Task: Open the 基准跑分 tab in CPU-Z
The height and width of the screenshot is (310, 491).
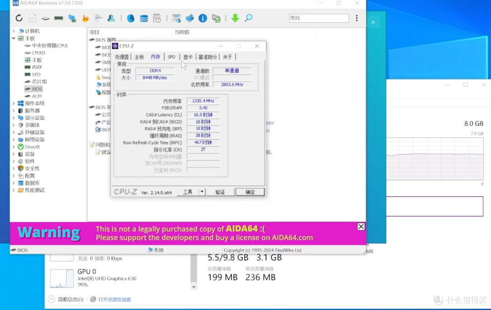Action: coord(208,57)
